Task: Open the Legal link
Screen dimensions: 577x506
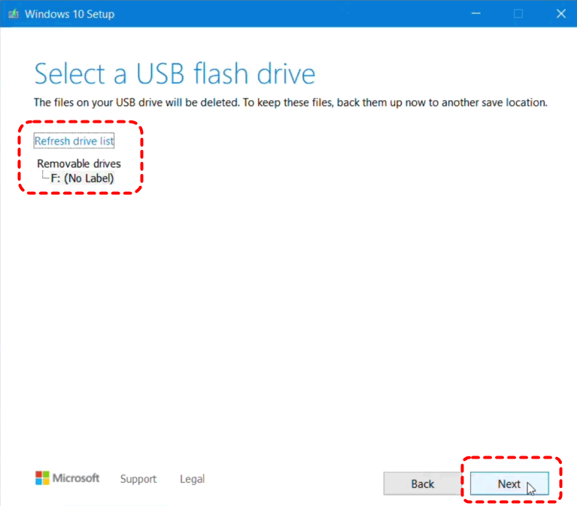Action: 192,479
